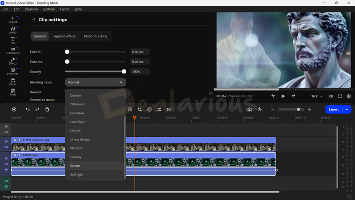Click the undo arrow in timeline toolbar

28,109
